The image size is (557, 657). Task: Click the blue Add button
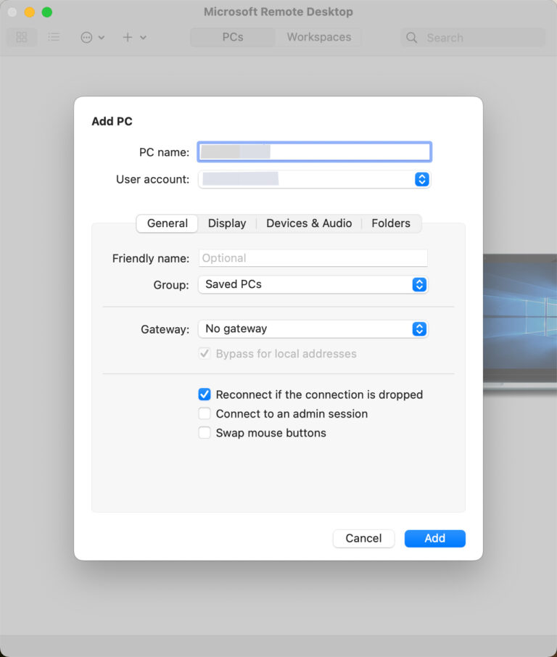[x=434, y=538]
